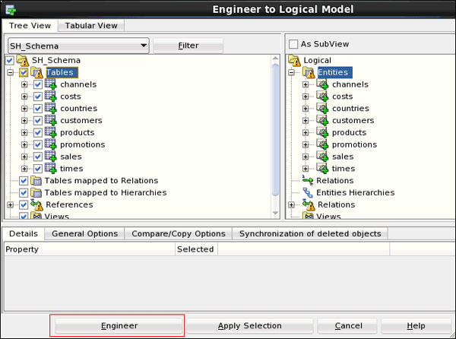456x339 pixels.
Task: Uncheck the Tables folder checkbox
Action: click(x=24, y=72)
